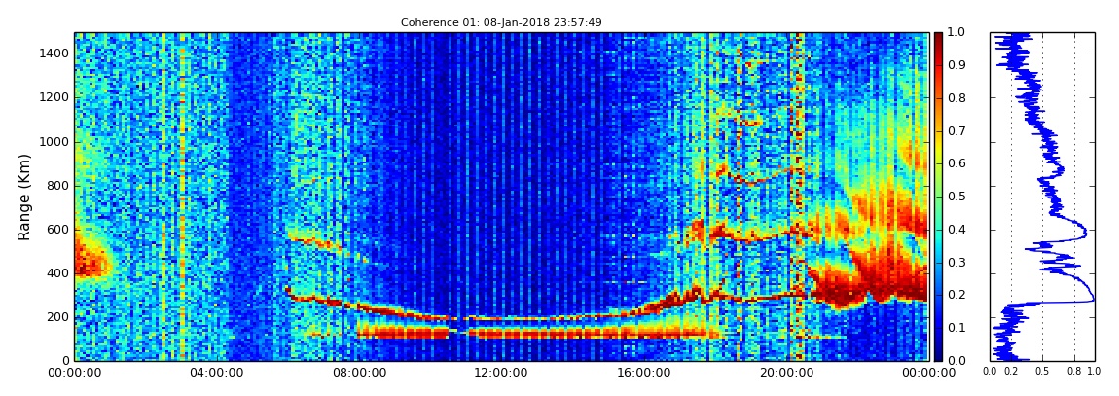Click the 0.7 label on the colorbar
The width and height of the screenshot is (1119, 396).
coord(955,130)
